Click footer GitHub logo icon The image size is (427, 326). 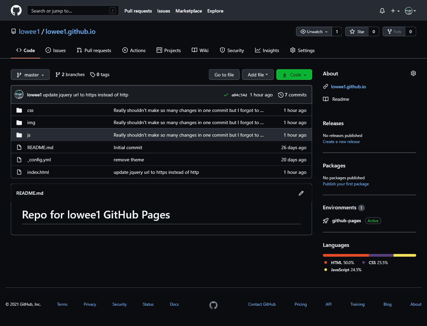point(213,305)
